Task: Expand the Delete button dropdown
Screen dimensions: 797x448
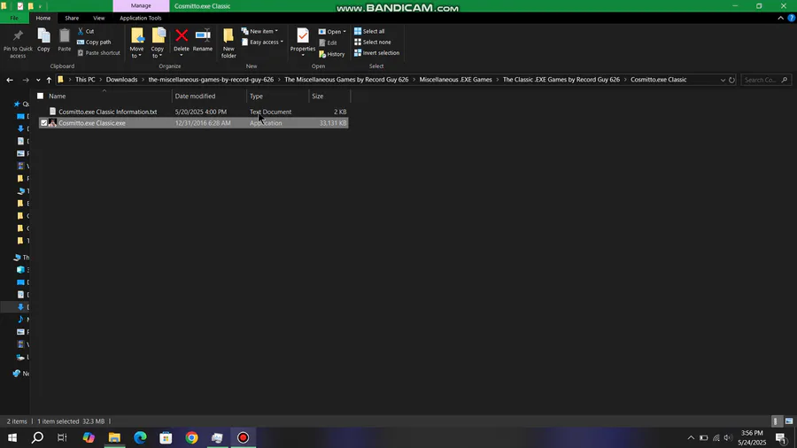Action: pos(181,55)
